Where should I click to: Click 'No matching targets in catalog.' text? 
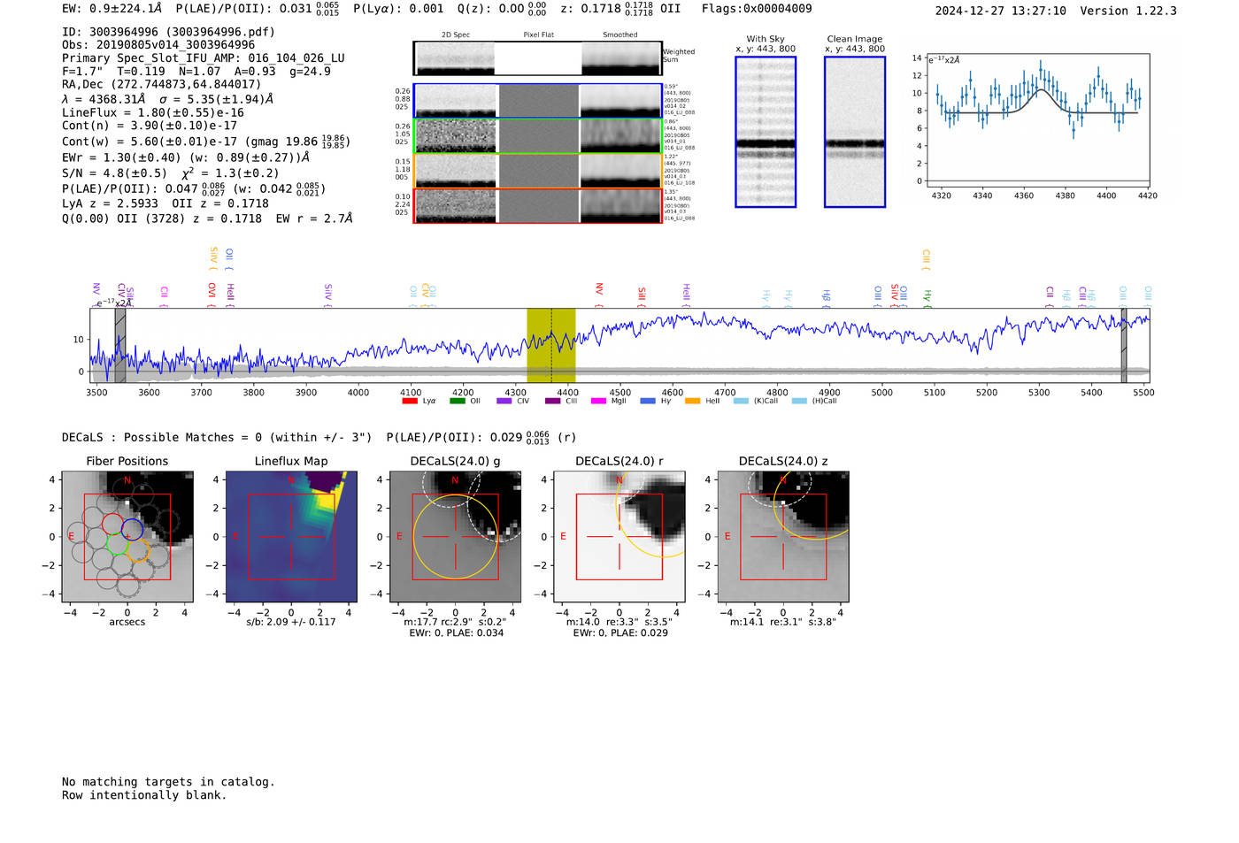(168, 782)
